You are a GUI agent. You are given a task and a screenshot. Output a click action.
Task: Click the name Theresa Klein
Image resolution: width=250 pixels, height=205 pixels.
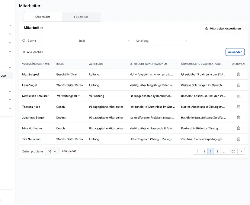tap(31, 107)
